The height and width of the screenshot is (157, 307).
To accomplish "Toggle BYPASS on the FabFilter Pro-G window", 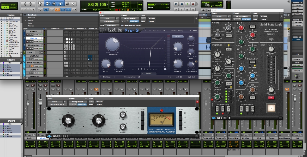I will (x=152, y=18).
